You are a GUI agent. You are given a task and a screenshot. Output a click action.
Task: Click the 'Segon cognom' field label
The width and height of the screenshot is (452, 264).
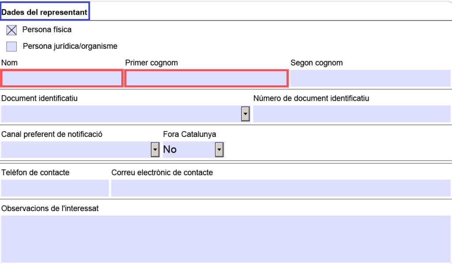pos(316,63)
